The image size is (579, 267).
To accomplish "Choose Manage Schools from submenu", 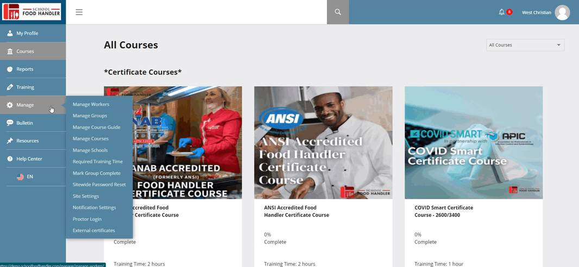I will (x=90, y=150).
